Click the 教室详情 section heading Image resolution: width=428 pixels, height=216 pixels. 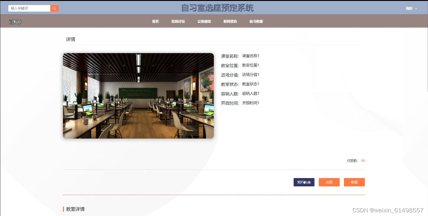click(75, 209)
